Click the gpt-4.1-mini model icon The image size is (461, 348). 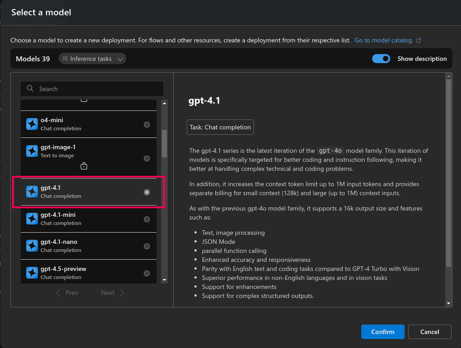(x=32, y=219)
